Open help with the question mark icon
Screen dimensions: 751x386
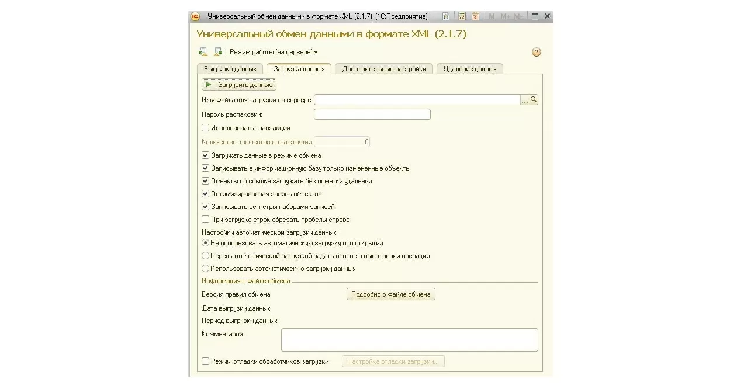[x=537, y=53]
